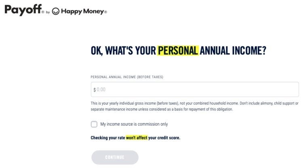
Task: Click the "OK, WHAT'S YOUR" heading text
Action: 123,51
